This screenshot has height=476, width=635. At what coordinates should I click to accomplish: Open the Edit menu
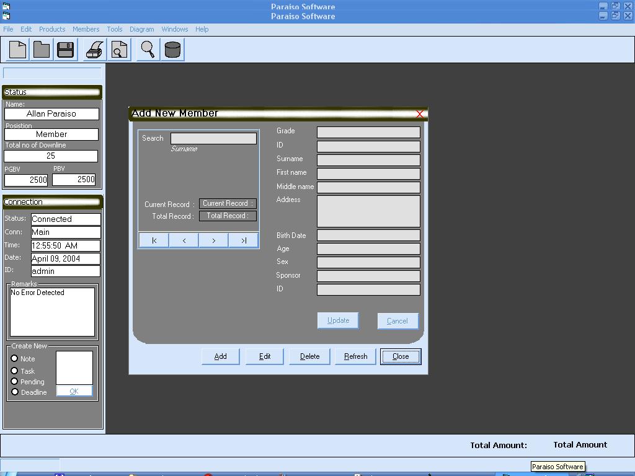[26, 29]
